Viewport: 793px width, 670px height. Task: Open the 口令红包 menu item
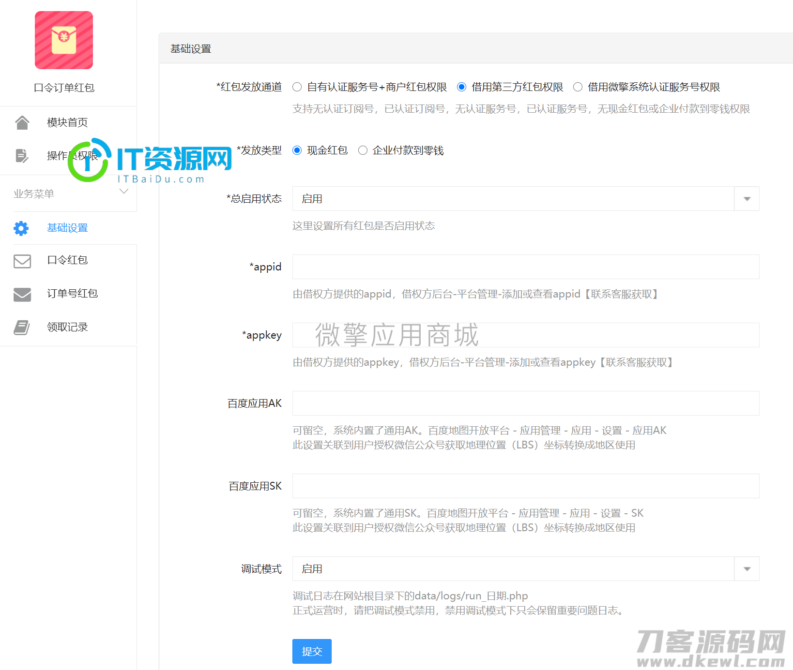click(68, 260)
